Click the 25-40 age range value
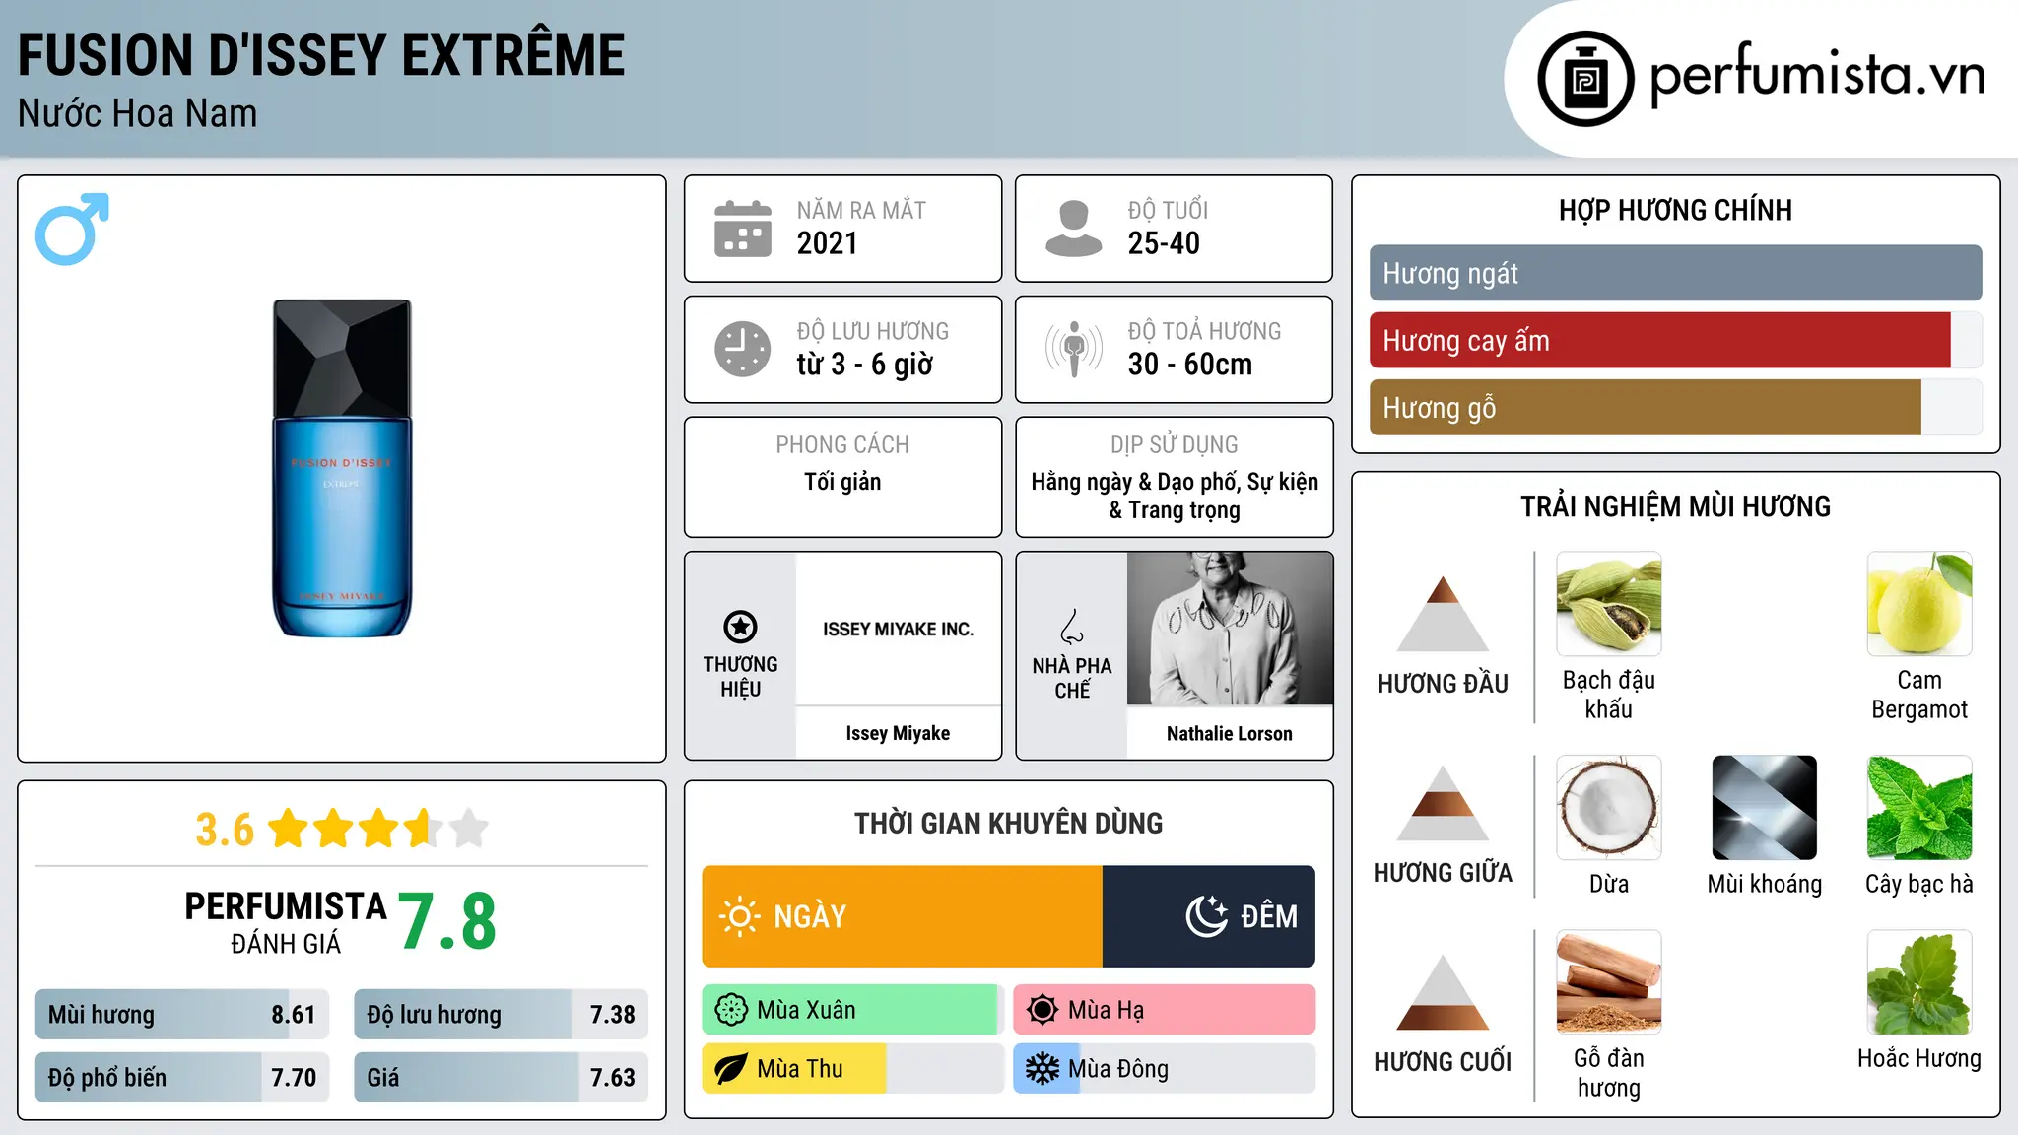The height and width of the screenshot is (1135, 2018). [1164, 243]
